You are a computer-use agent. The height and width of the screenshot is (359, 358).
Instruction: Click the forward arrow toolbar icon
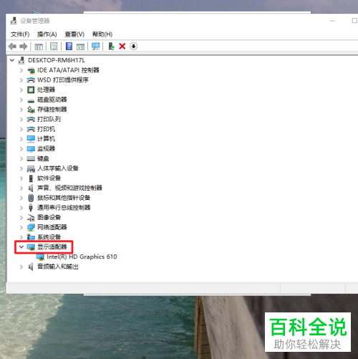[x=23, y=47]
